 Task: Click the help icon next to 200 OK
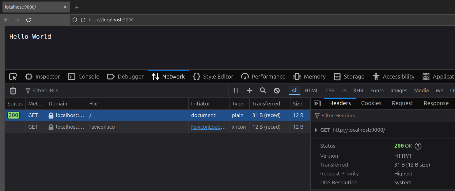418,146
